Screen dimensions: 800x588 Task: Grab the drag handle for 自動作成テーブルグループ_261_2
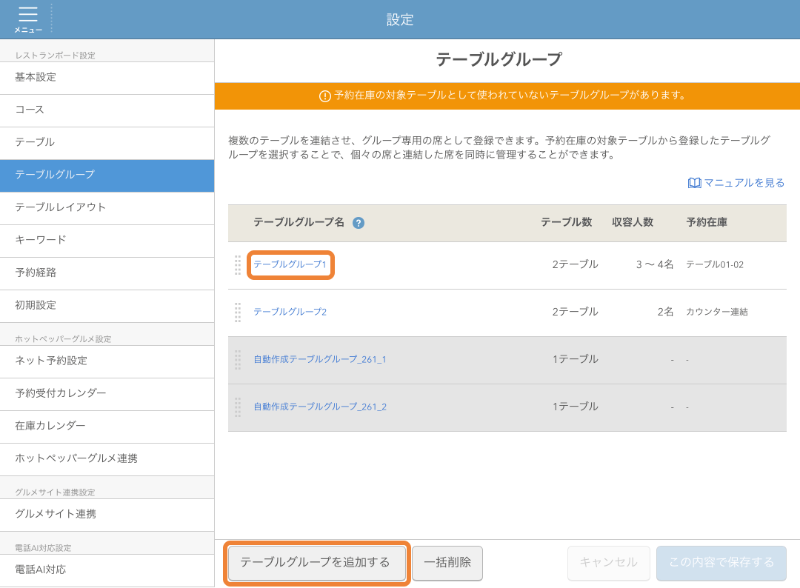pos(238,407)
